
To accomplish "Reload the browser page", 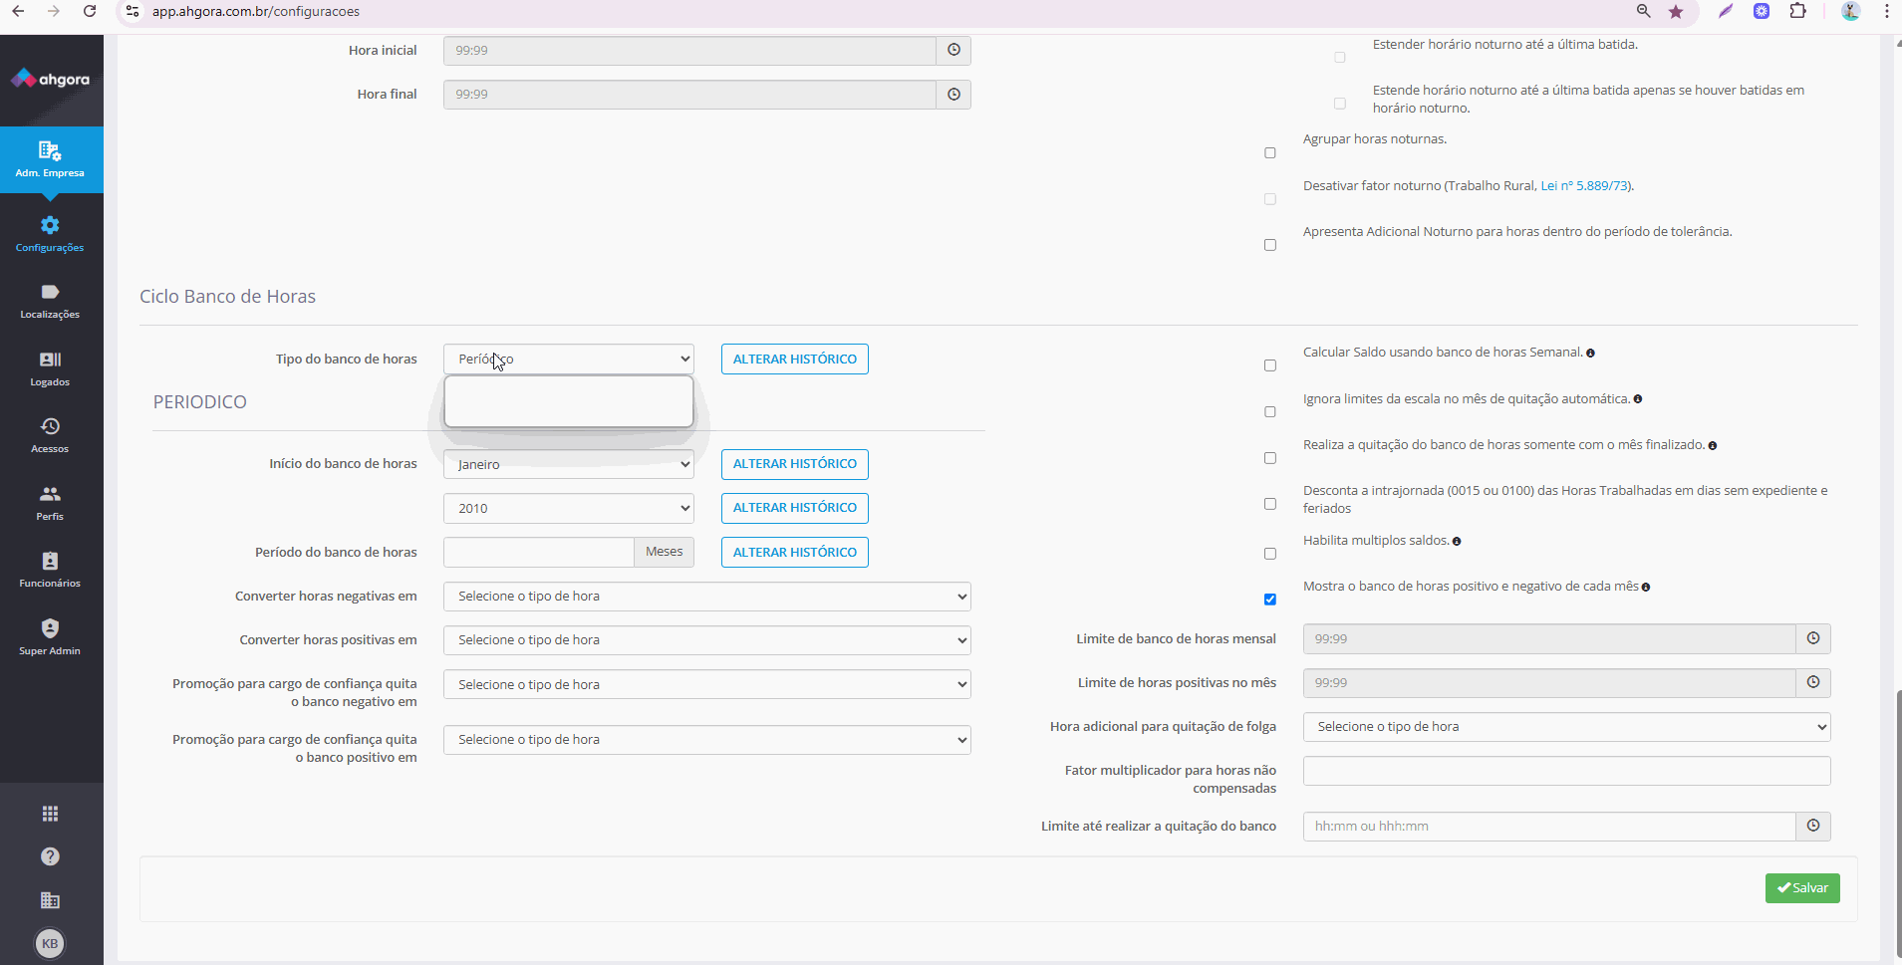I will (90, 11).
